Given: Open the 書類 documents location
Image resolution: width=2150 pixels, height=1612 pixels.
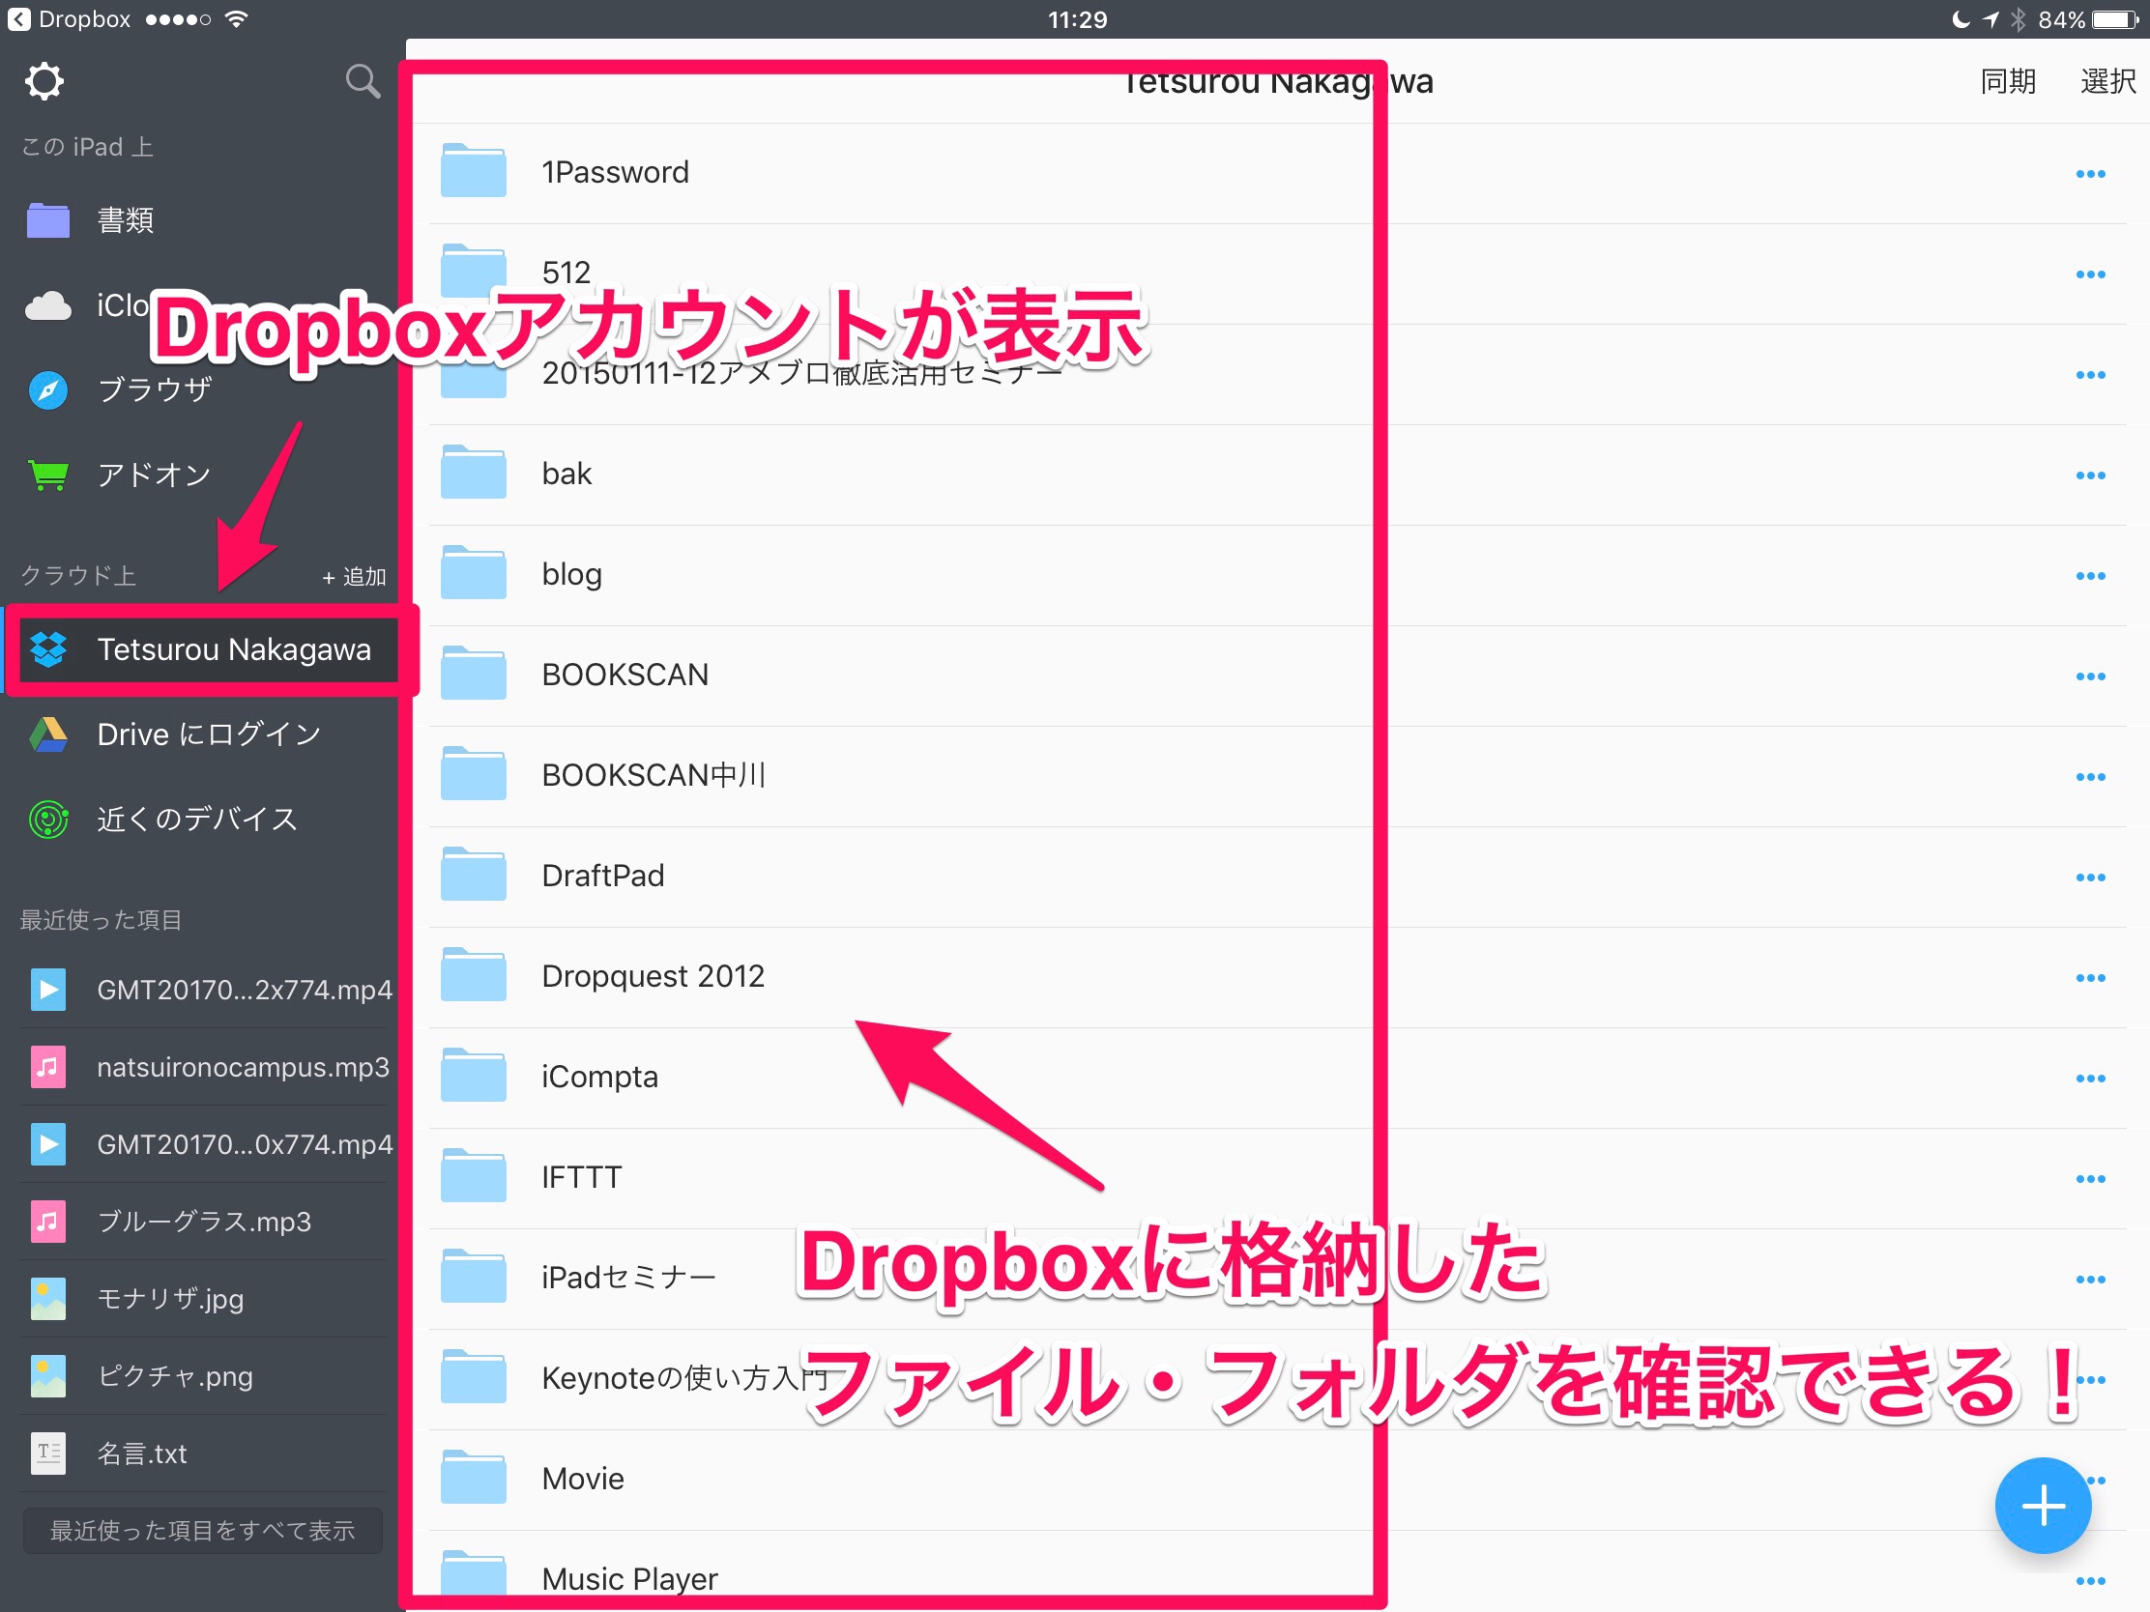Looking at the screenshot, I should (125, 220).
